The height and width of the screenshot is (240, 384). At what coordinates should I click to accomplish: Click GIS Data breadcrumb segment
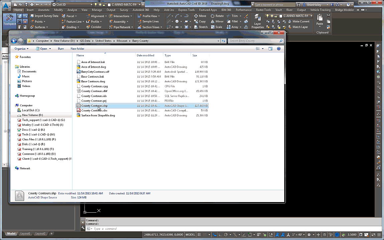click(x=85, y=41)
